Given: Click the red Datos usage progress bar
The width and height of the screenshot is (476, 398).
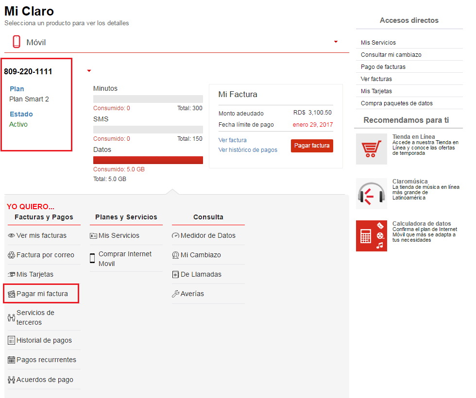Looking at the screenshot, I should click(148, 160).
